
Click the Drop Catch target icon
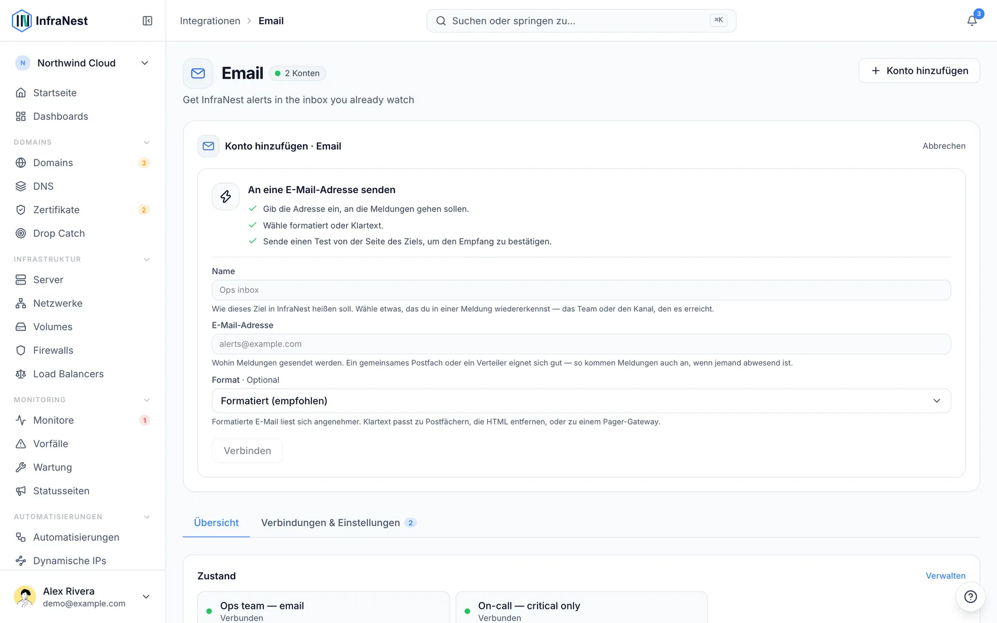tap(21, 233)
